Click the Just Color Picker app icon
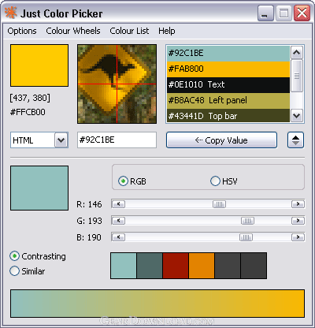The height and width of the screenshot is (328, 315). 11,13
